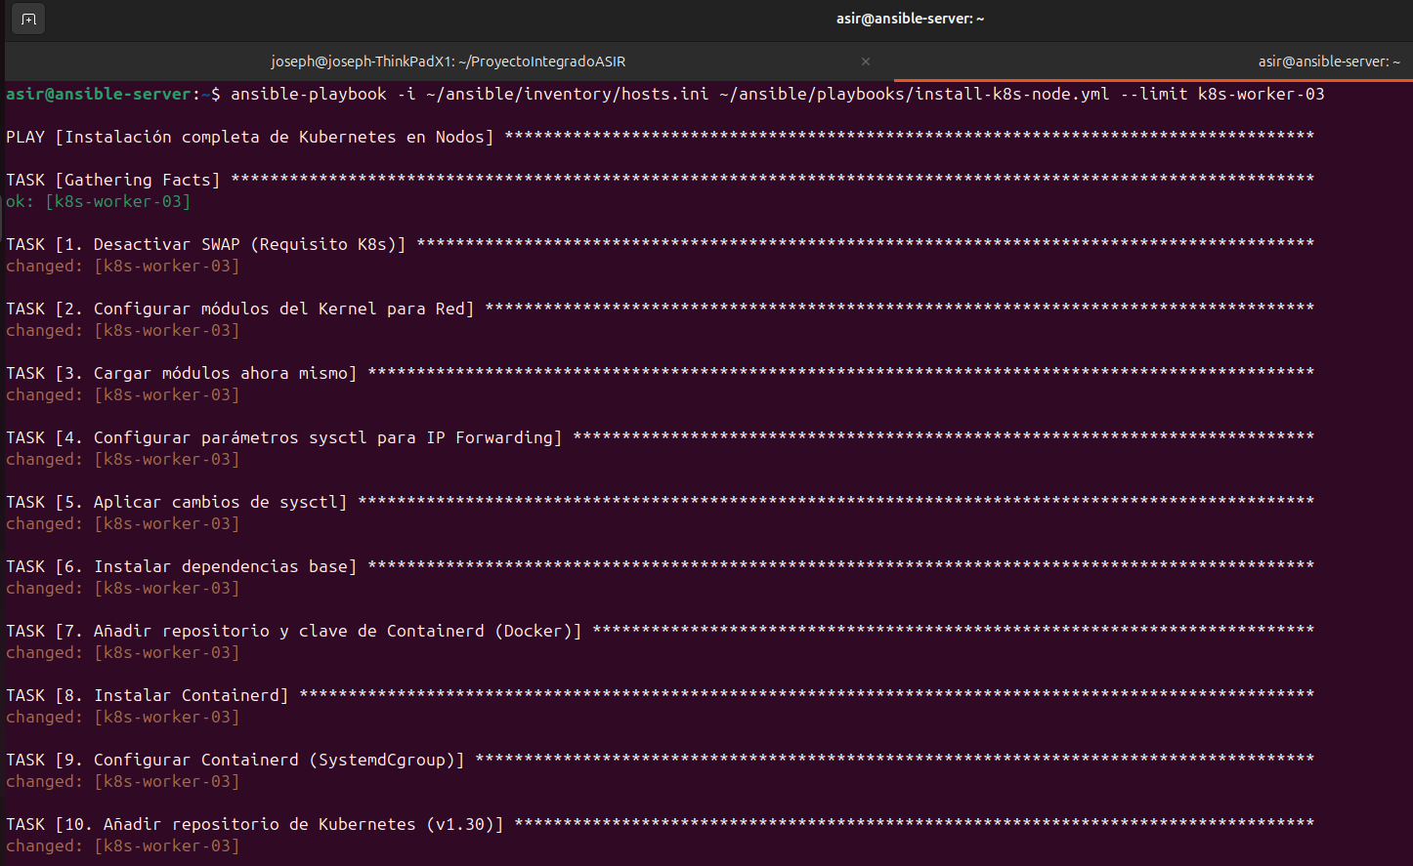Select the asir@ansible-server tab
This screenshot has height=866, width=1413.
1329,62
